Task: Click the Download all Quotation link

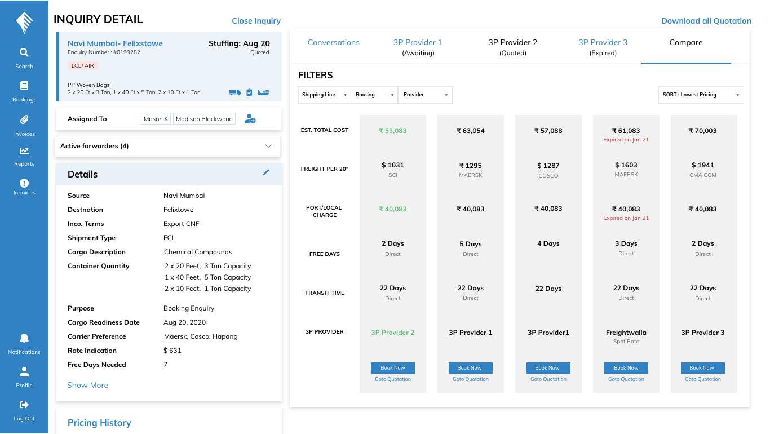Action: [x=706, y=21]
